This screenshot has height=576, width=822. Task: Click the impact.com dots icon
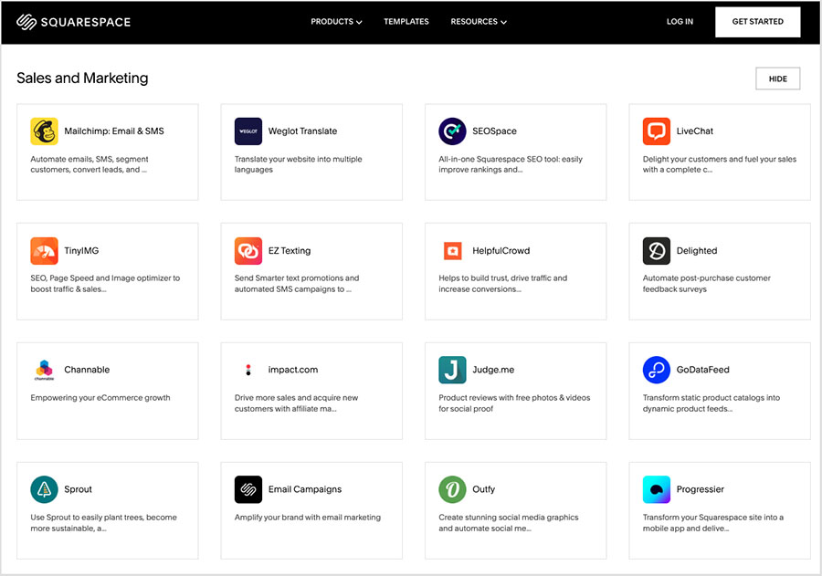click(248, 370)
